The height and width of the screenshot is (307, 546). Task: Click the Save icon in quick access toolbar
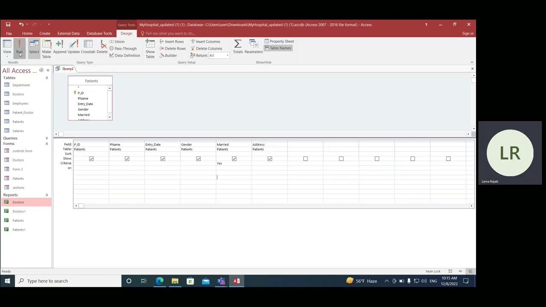pyautogui.click(x=8, y=24)
